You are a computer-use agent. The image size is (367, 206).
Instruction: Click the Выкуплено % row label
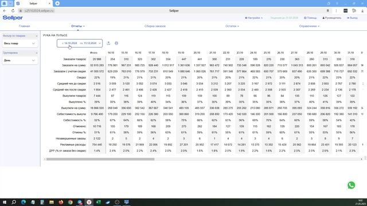tap(77, 102)
